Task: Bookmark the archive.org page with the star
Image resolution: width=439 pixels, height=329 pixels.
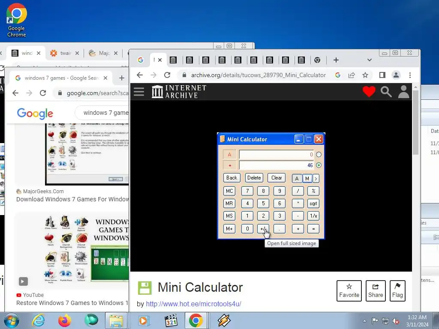Action: tap(365, 75)
